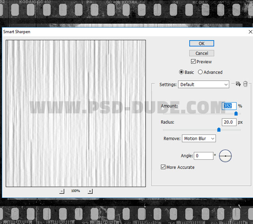Click the Amount value field

(229, 106)
